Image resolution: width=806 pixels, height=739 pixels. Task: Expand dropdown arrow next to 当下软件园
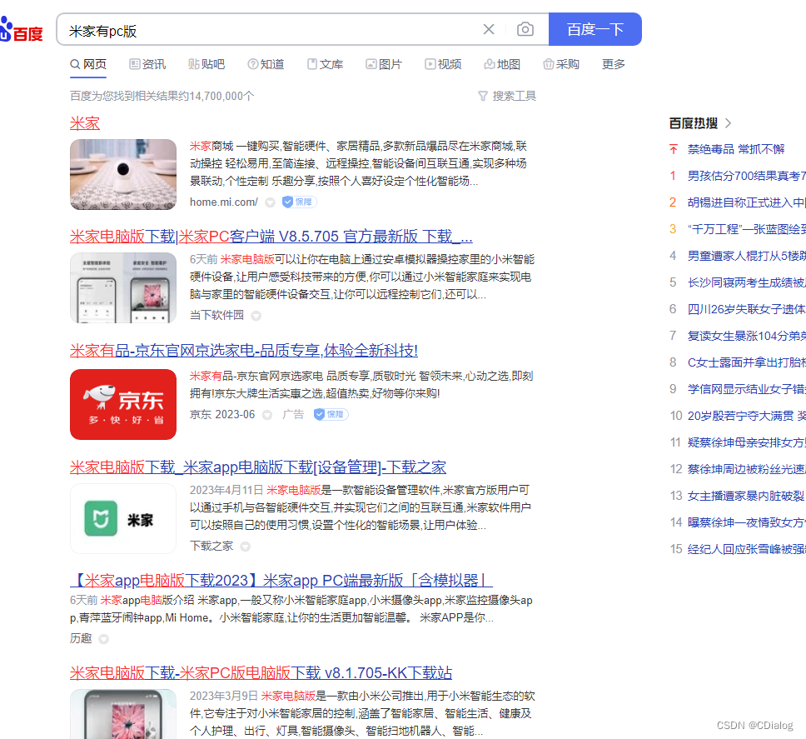[x=256, y=316]
